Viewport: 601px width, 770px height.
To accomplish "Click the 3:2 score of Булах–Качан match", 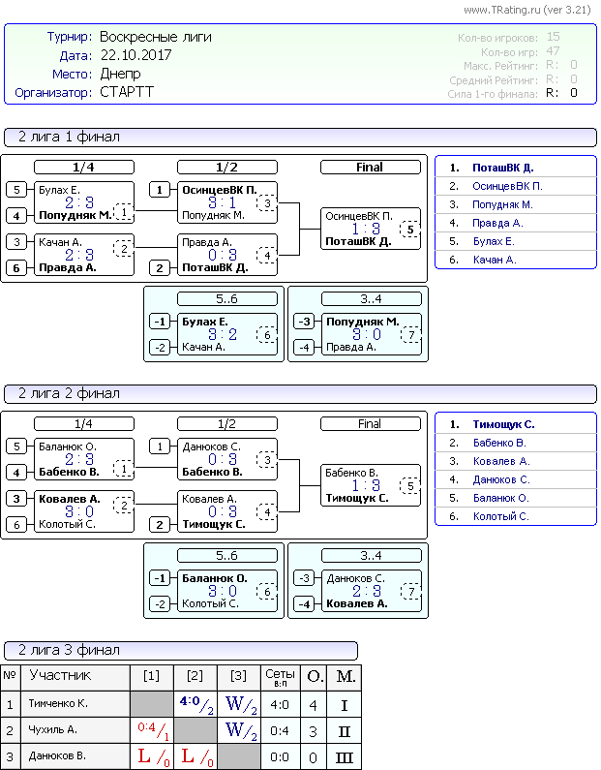I will point(220,334).
